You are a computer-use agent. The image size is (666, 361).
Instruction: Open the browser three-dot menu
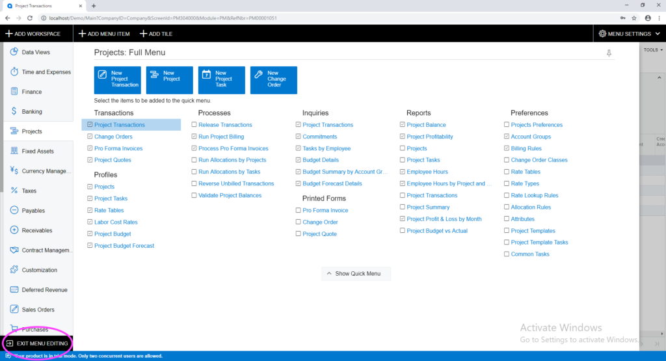tap(659, 18)
